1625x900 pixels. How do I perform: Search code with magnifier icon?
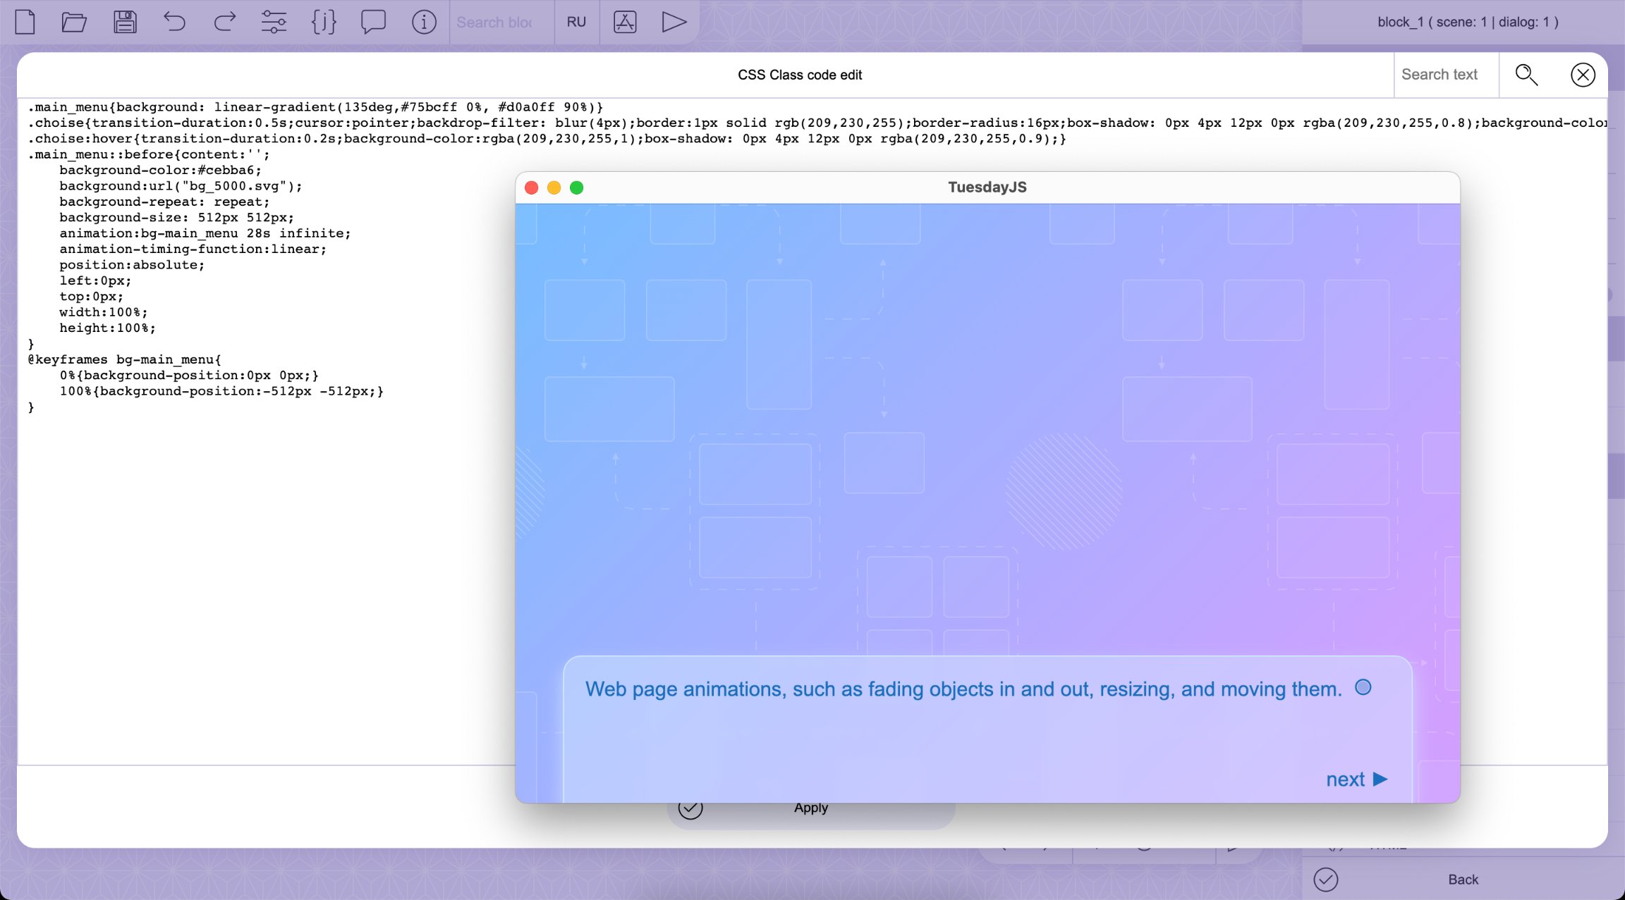1526,75
